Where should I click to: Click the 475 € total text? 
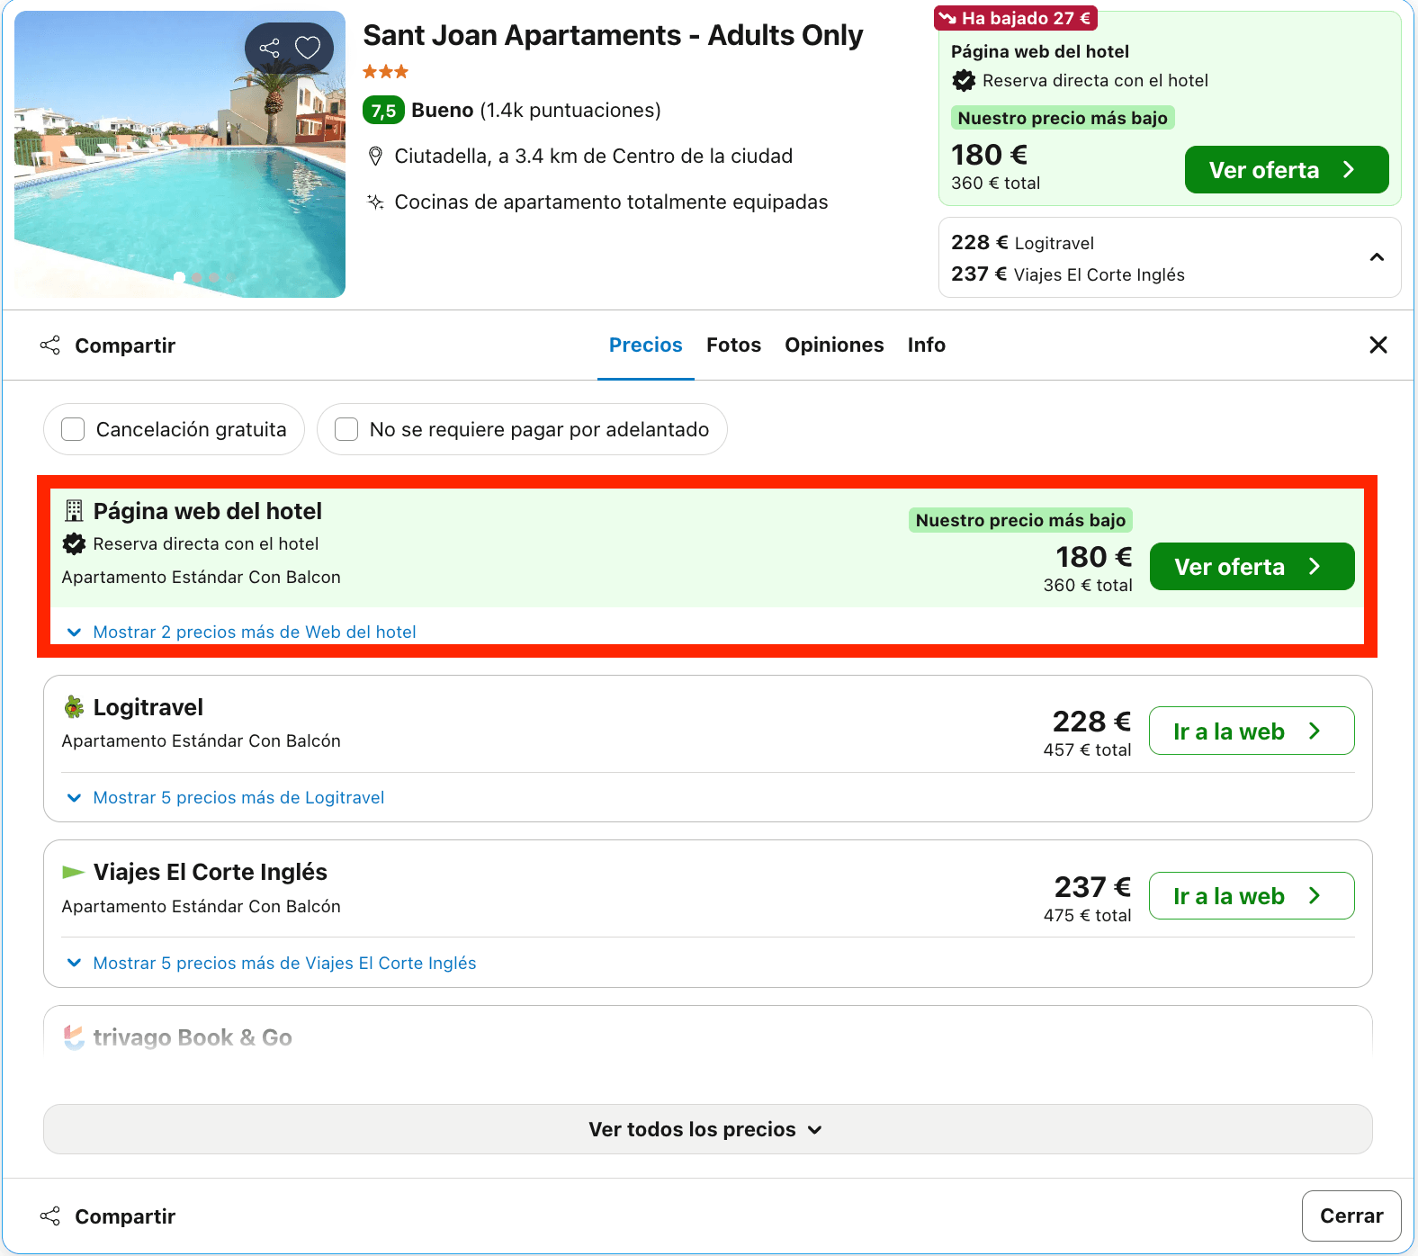coord(1087,916)
